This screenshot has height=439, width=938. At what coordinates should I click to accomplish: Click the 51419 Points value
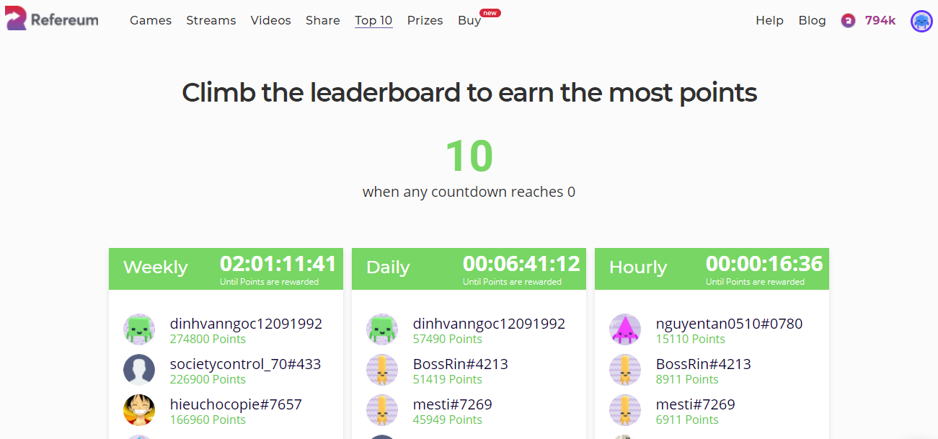[448, 379]
